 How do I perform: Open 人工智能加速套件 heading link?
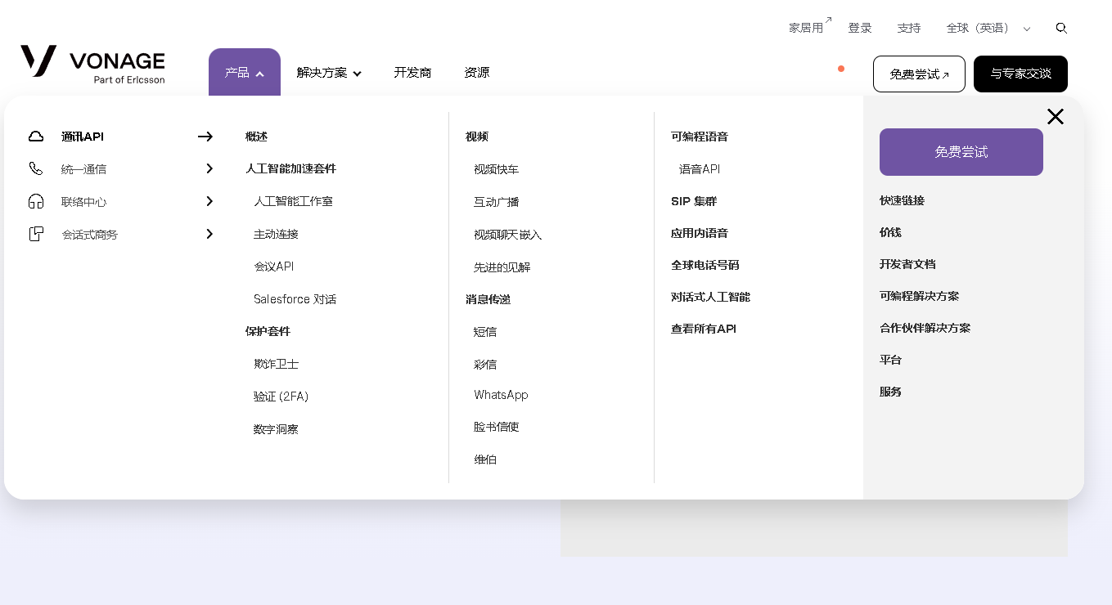pos(290,168)
